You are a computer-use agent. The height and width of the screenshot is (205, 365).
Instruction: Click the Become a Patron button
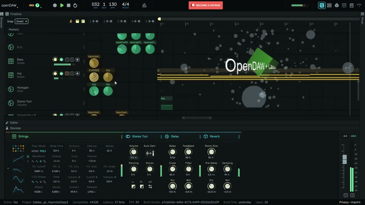pos(206,5)
